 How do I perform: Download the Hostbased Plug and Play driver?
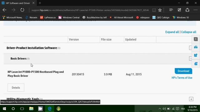183,71
